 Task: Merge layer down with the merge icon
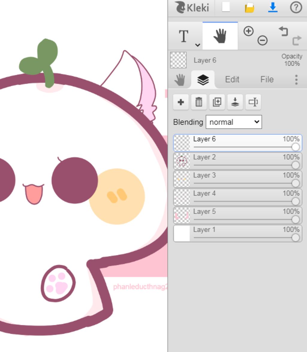pos(235,102)
